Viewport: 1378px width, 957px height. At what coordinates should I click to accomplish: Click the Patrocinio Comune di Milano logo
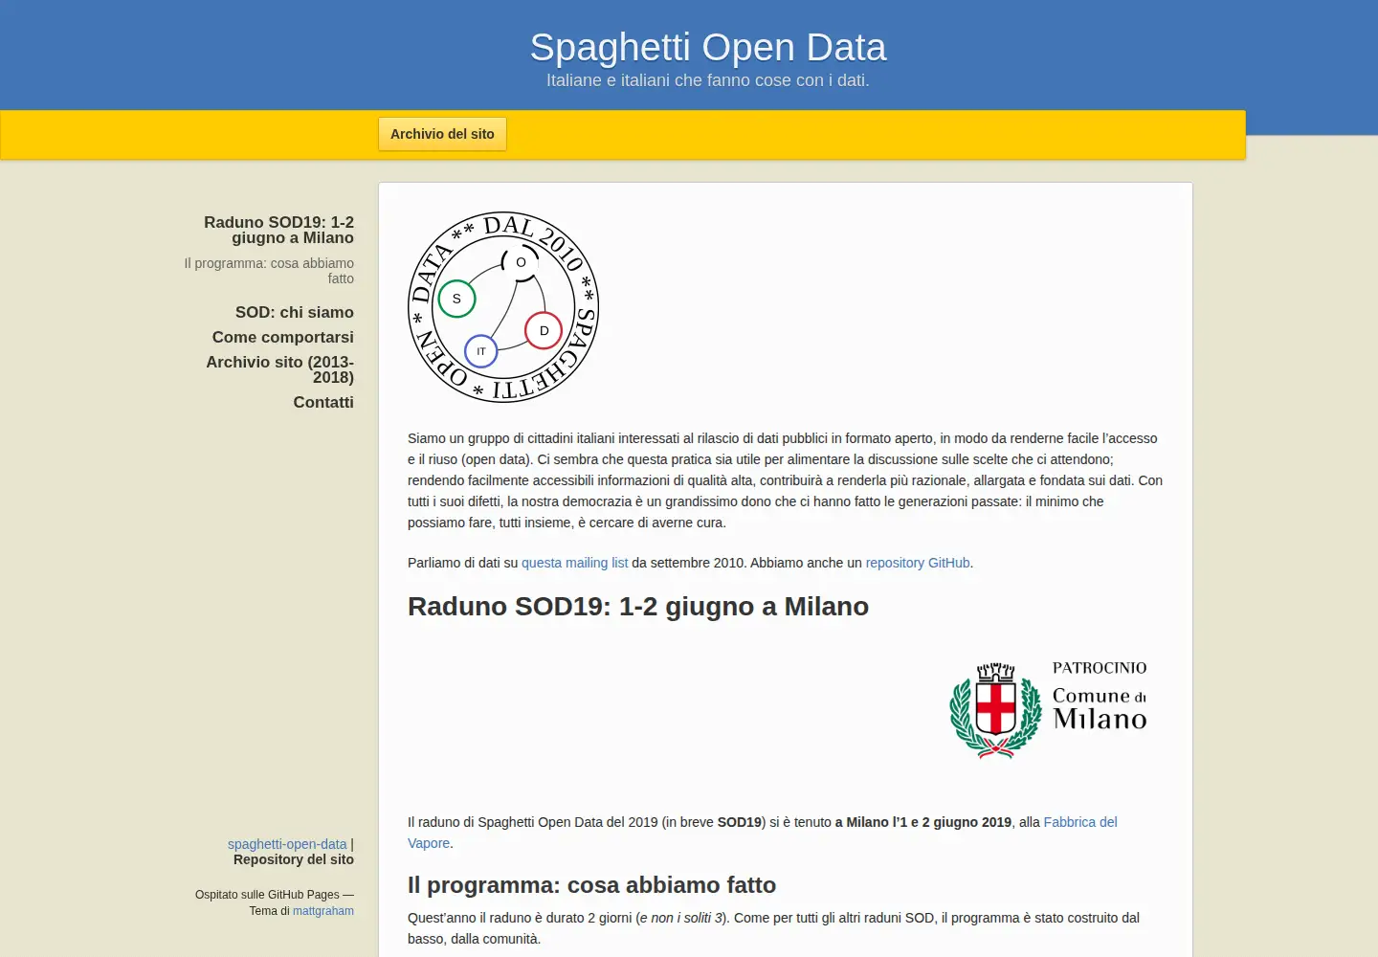pyautogui.click(x=1048, y=710)
